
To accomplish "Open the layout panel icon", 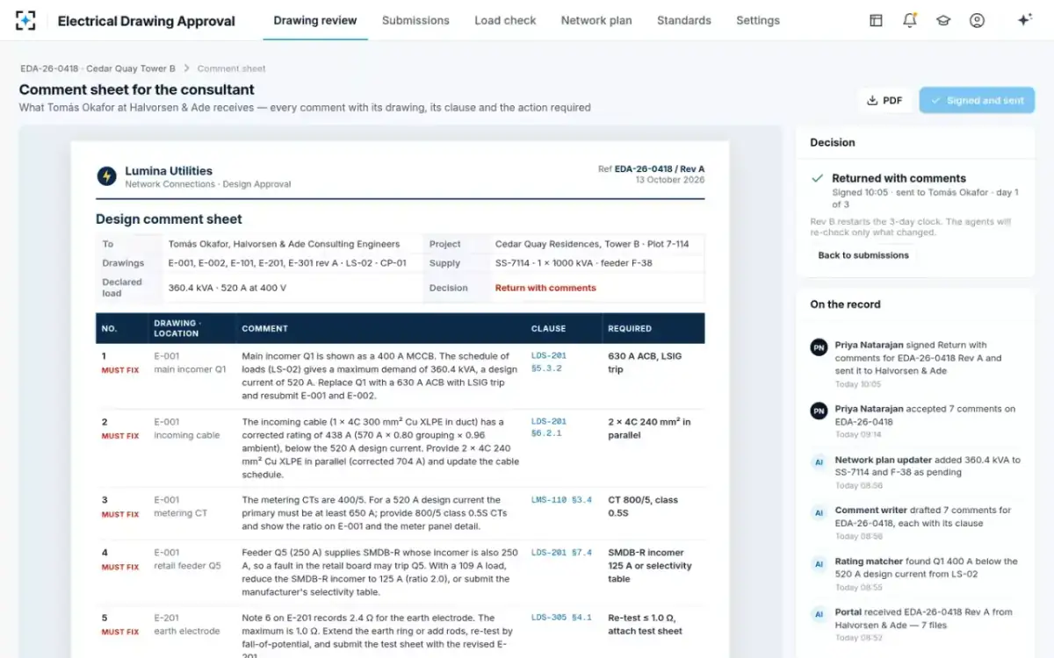I will [876, 20].
